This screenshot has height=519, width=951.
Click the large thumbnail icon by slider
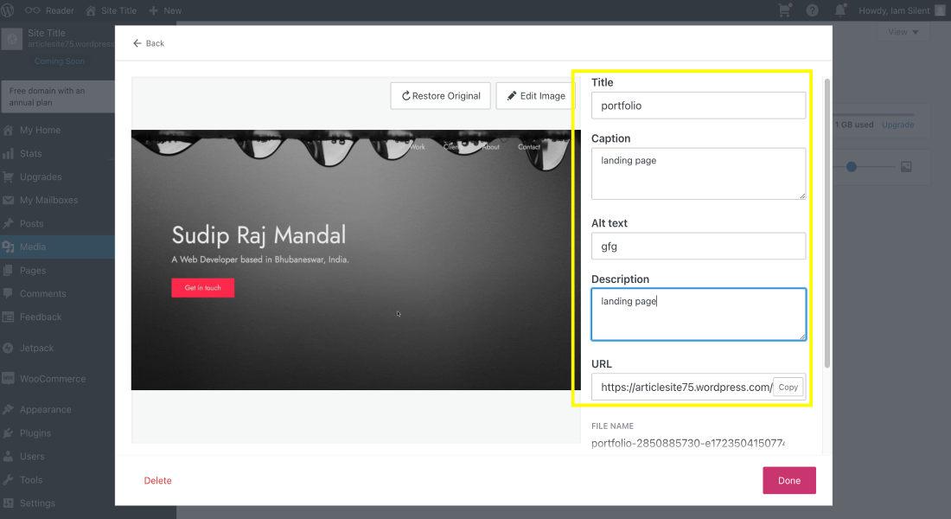pos(906,166)
